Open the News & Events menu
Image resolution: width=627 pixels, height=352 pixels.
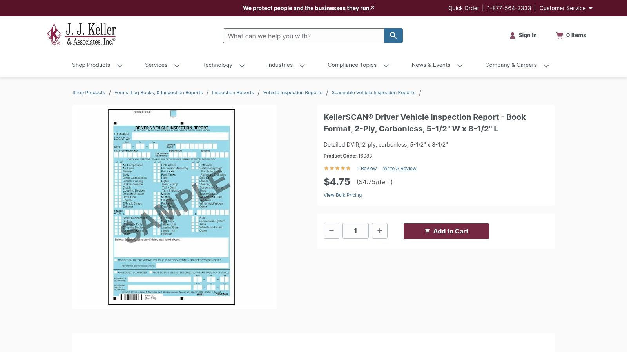pos(431,65)
